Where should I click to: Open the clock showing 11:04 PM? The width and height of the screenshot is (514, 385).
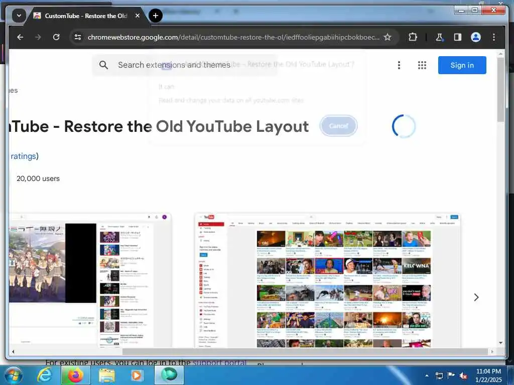coord(488,375)
